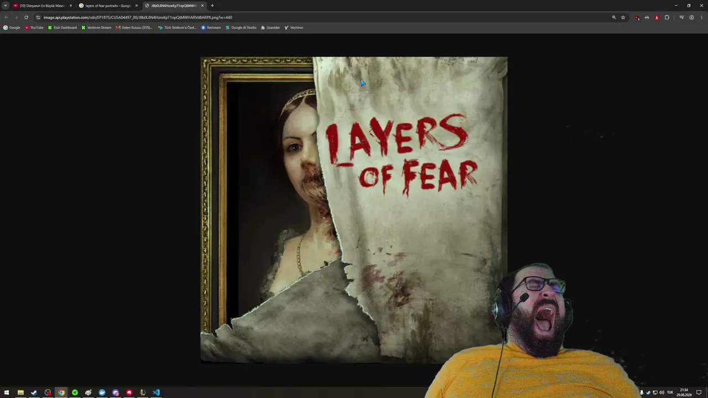Open the Uzantılar bookmark
The height and width of the screenshot is (398, 708).
click(270, 28)
